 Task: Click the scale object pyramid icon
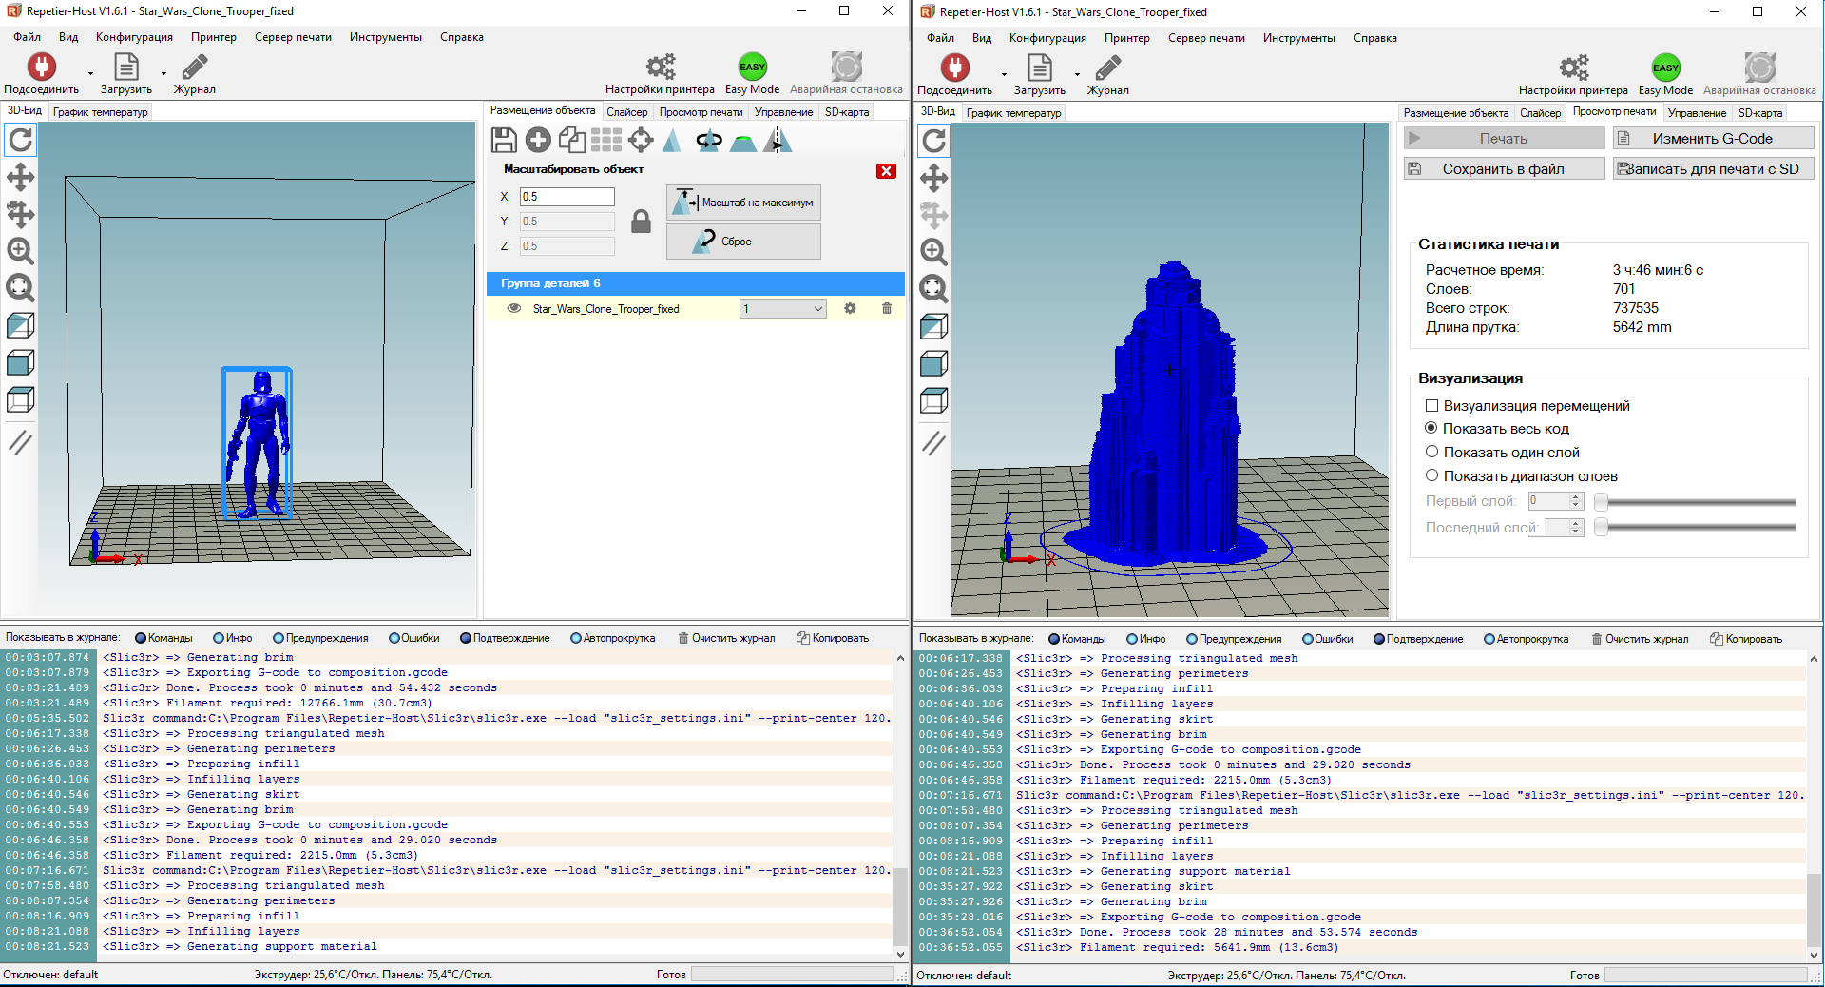click(x=672, y=141)
